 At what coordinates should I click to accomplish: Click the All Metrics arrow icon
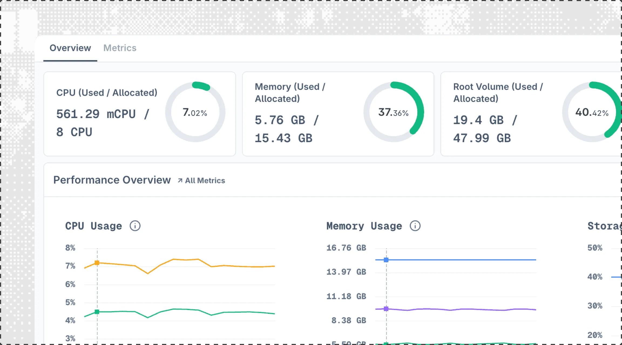[180, 181]
